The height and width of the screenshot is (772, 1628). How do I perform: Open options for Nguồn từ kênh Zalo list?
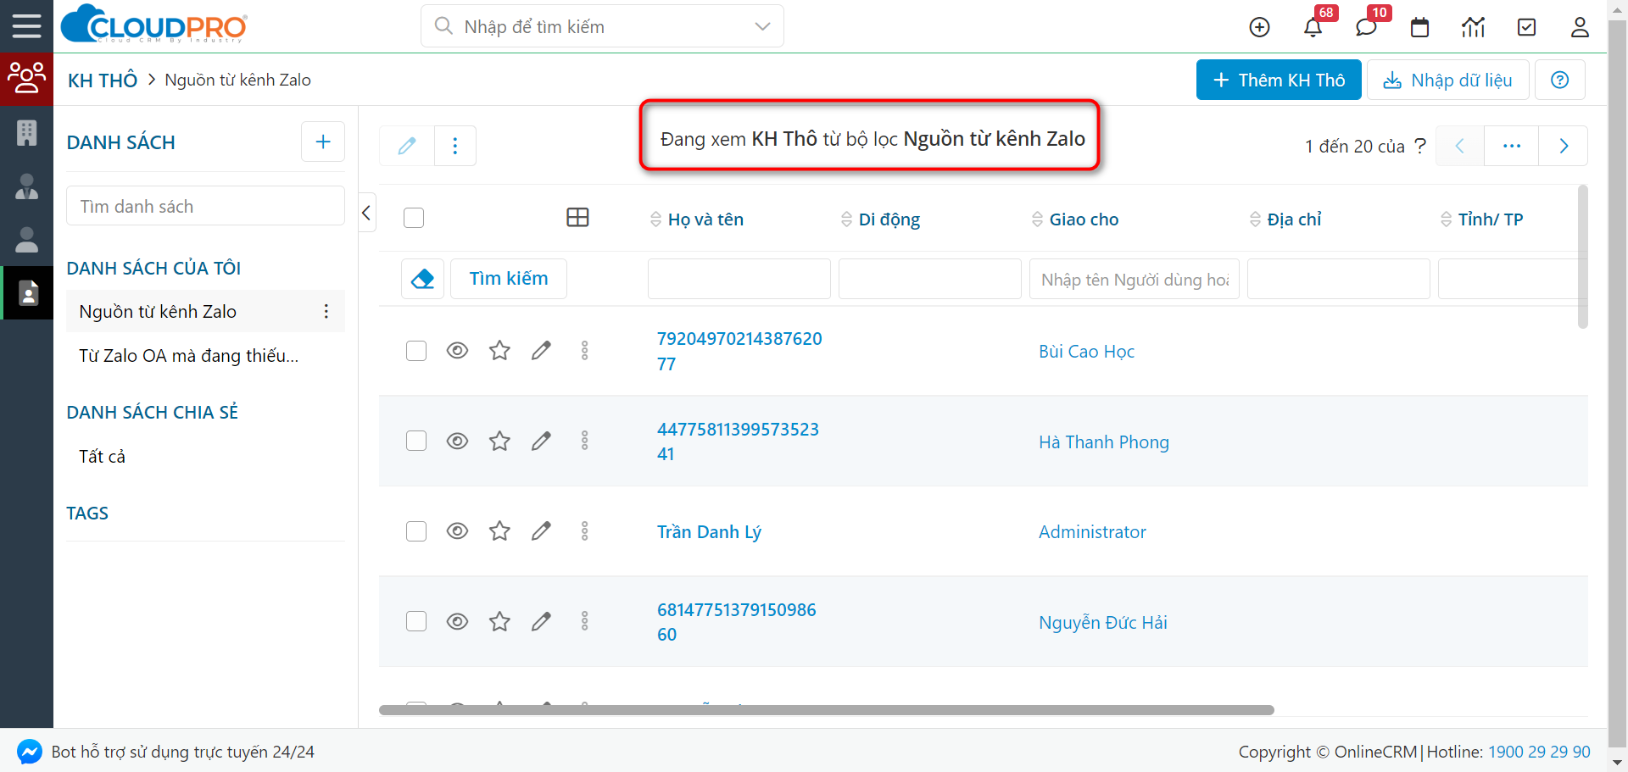(326, 311)
